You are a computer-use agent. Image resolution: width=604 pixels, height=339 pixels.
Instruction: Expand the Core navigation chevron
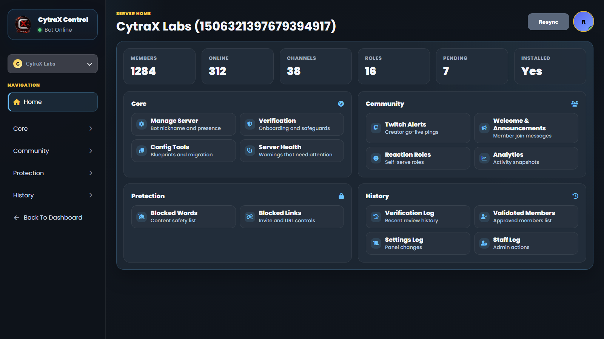tap(91, 128)
